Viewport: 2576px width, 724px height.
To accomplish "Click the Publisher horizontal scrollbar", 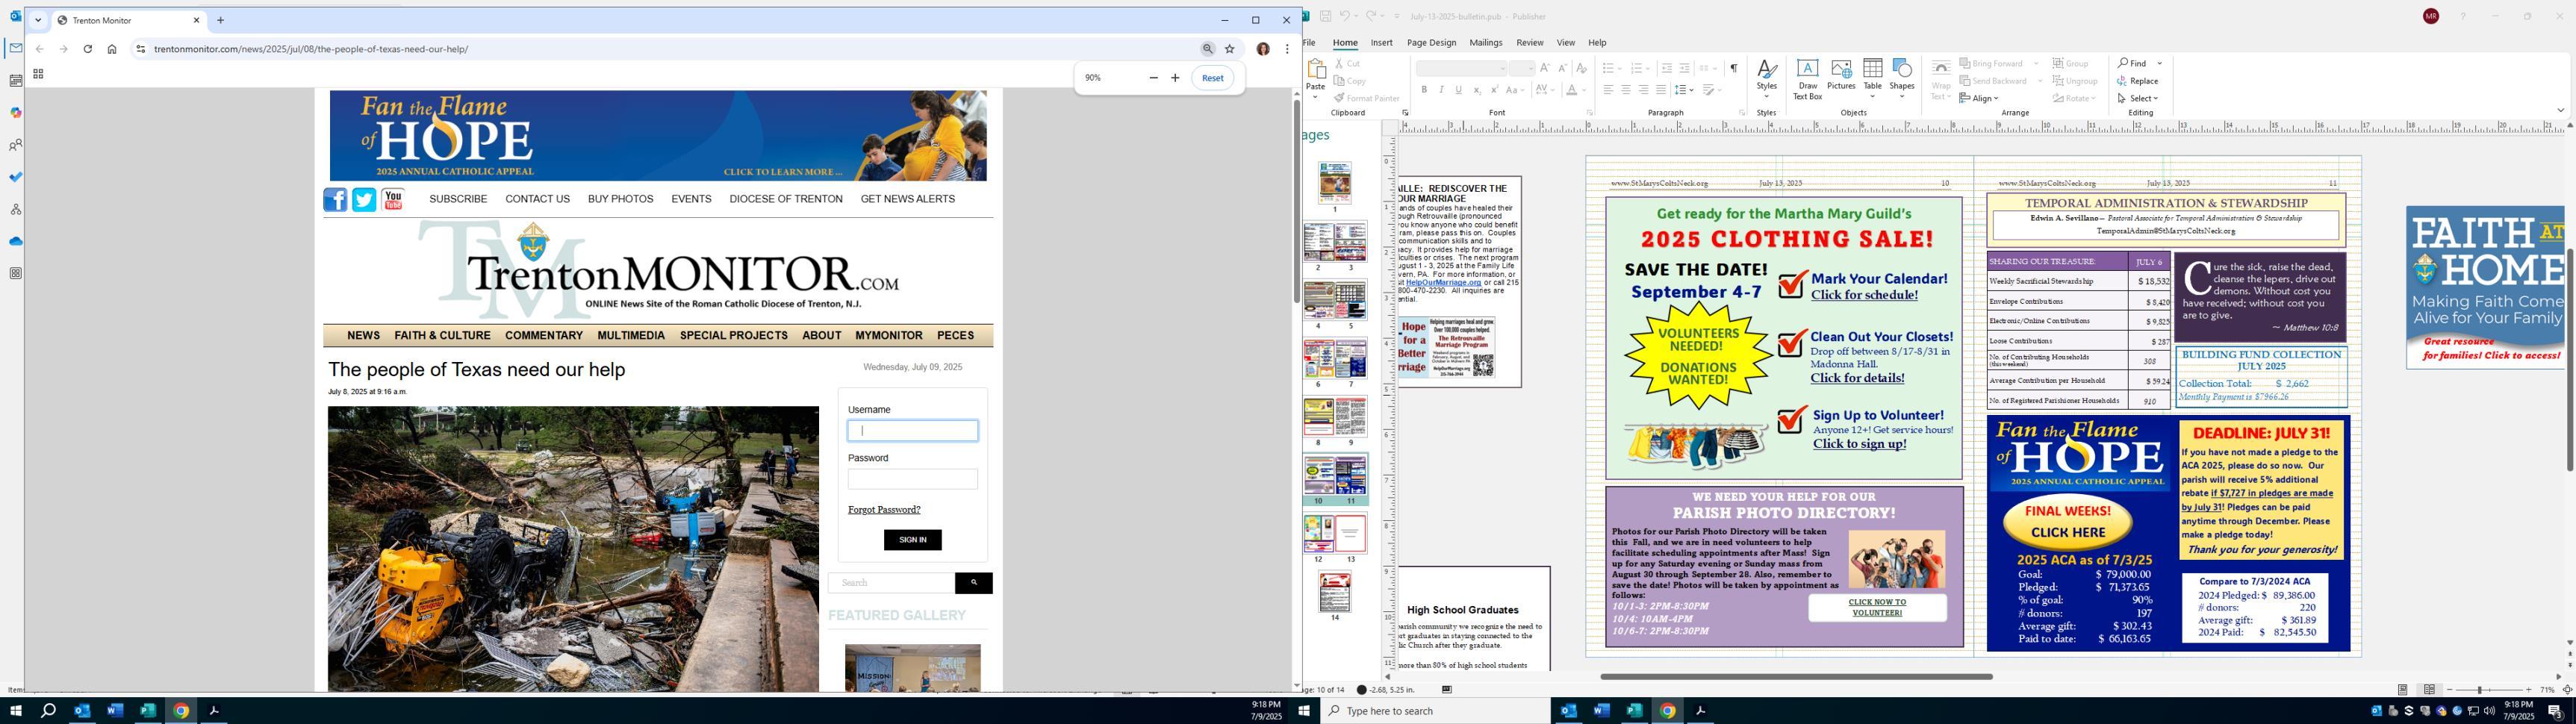I will click(x=1796, y=677).
